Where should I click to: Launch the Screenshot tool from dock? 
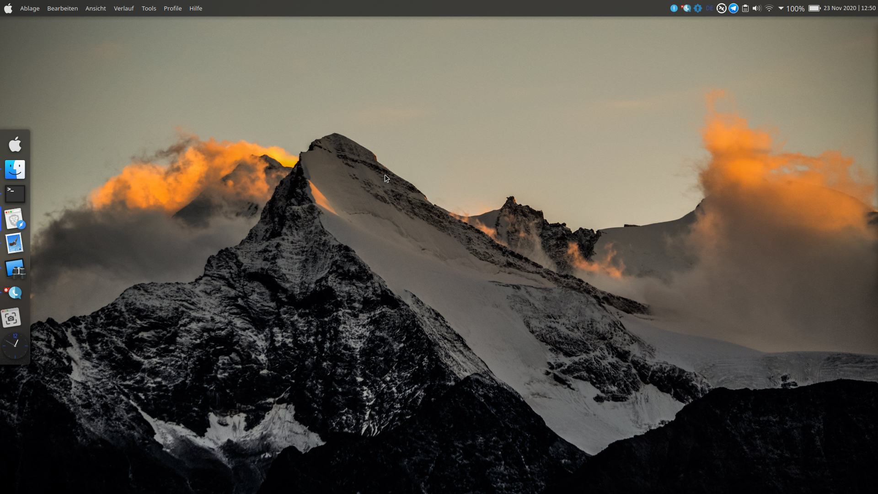(11, 318)
